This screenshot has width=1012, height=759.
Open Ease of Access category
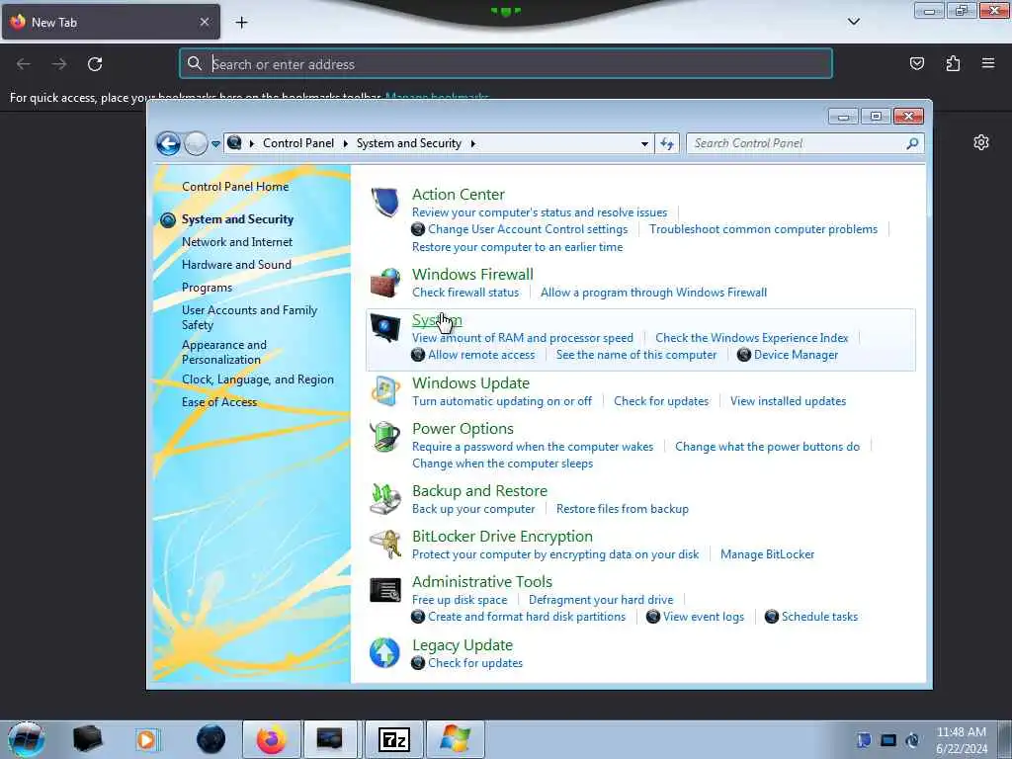(218, 402)
